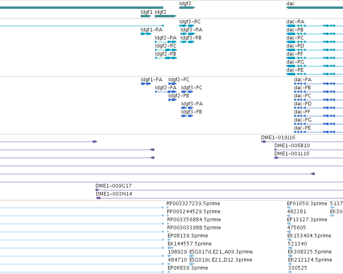Click the dac-PE protein label
Screen dimensions: 343x274
coord(302,128)
